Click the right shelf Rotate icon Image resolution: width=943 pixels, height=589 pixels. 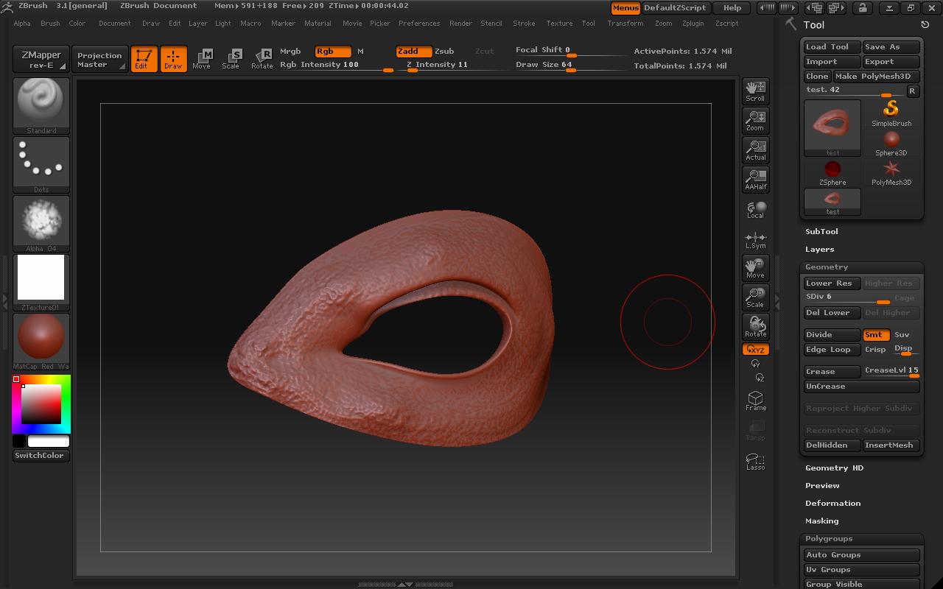755,327
